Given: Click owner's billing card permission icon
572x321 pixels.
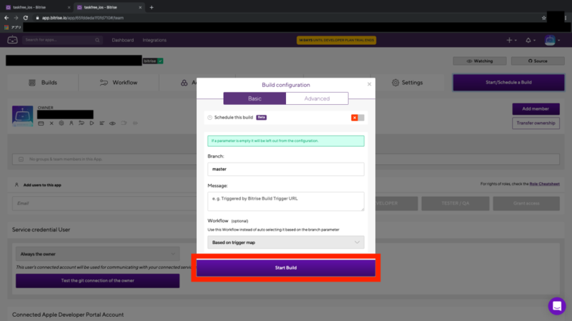Looking at the screenshot, I should 41,123.
